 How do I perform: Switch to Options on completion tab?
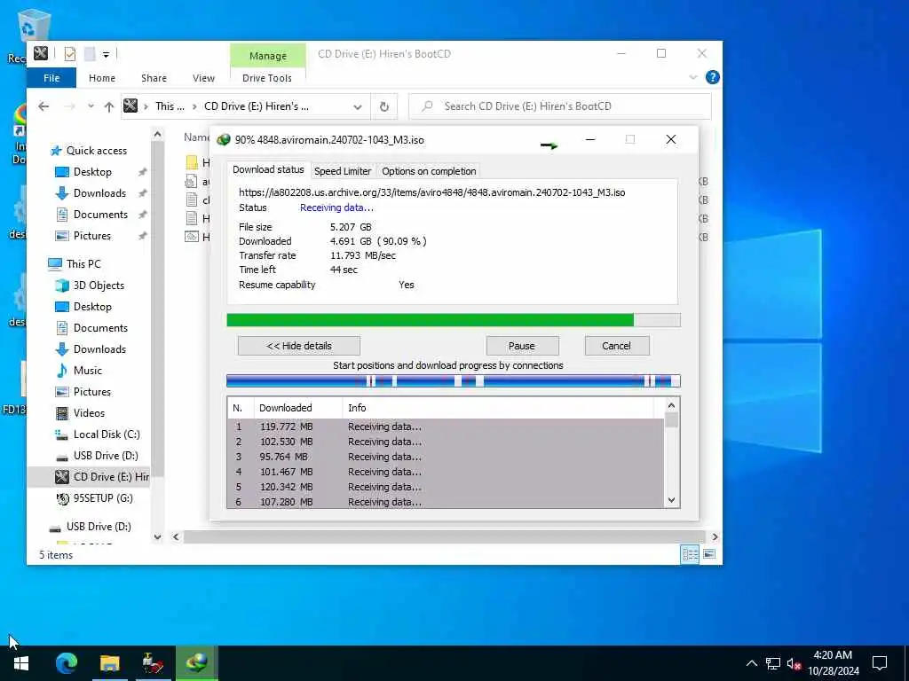pos(429,171)
